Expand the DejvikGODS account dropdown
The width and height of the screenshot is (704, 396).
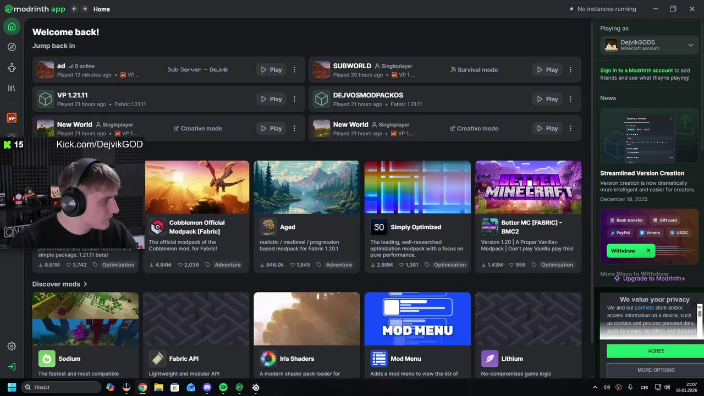[691, 45]
